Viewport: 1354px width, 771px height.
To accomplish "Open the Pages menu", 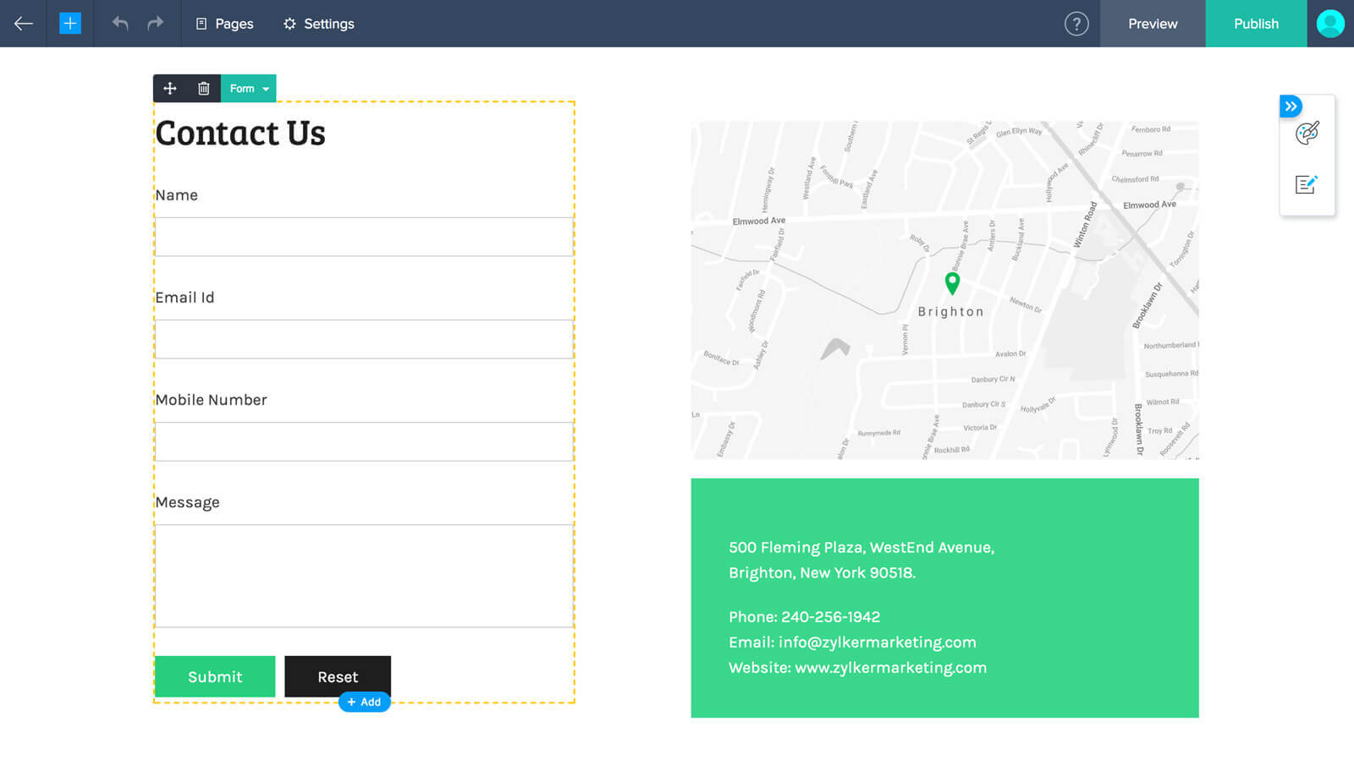I will click(x=225, y=24).
